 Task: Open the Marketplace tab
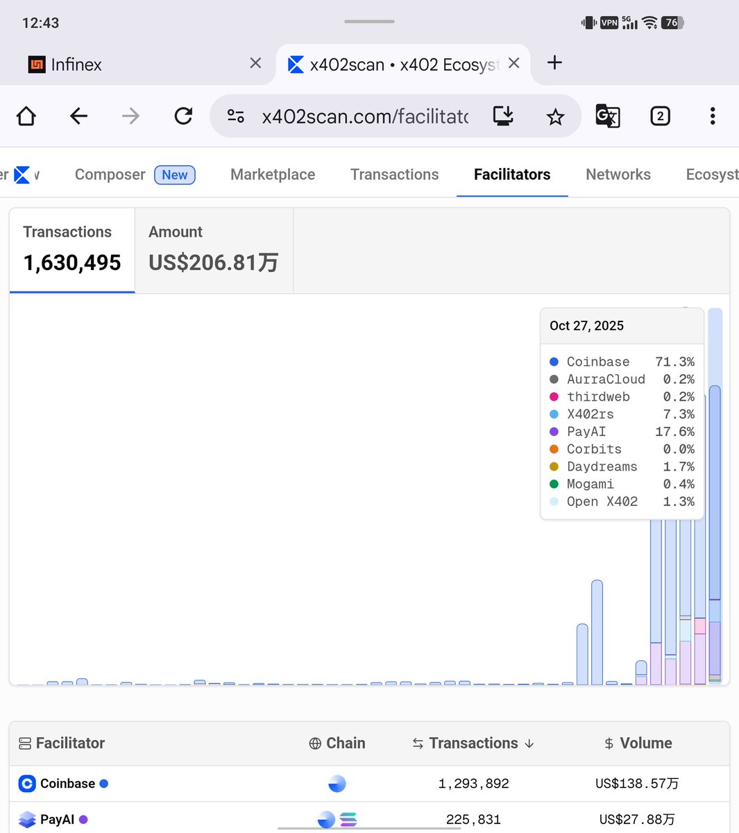click(272, 174)
